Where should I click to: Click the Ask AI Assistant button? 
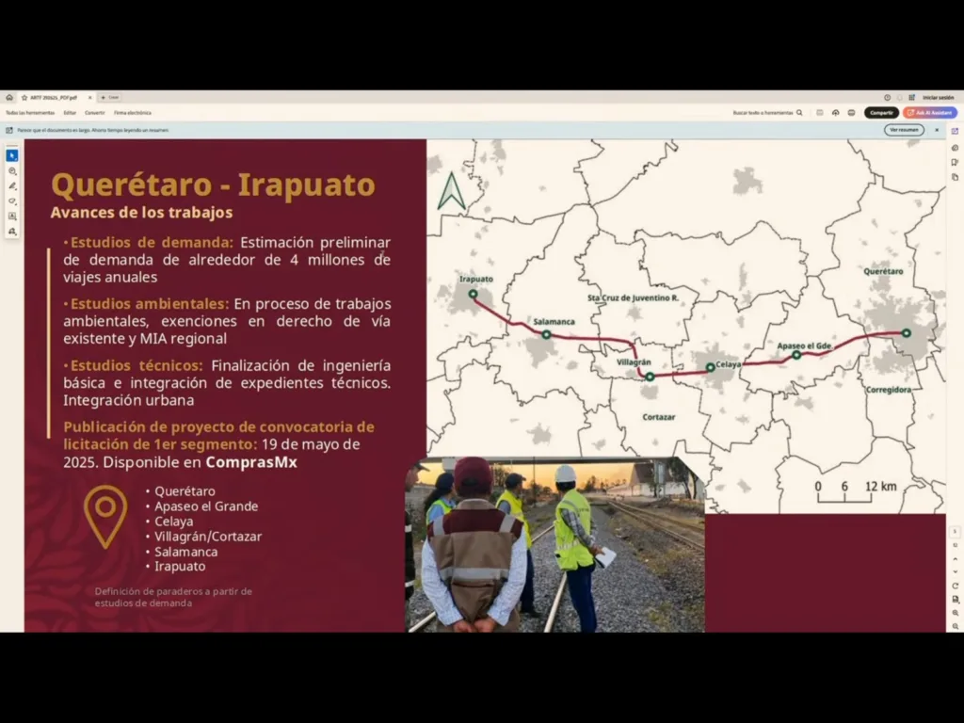tap(929, 112)
